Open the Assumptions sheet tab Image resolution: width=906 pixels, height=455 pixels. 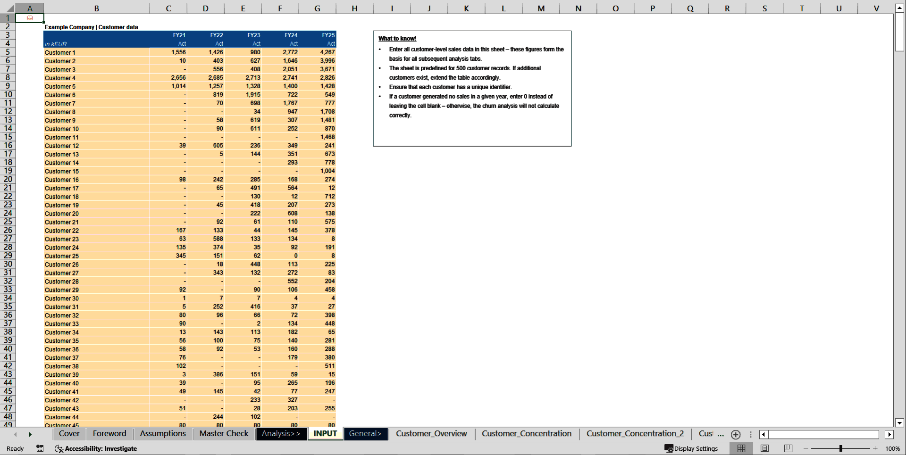click(x=162, y=433)
